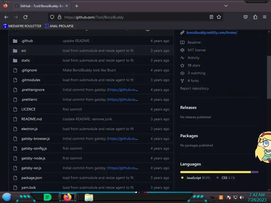The height and width of the screenshot is (203, 271).
Task: Open the .github folder
Action: pyautogui.click(x=27, y=41)
